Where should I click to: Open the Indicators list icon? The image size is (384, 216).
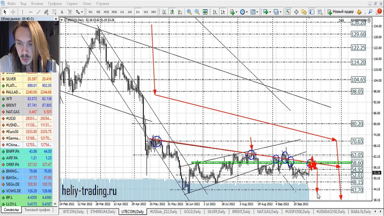click(x=232, y=12)
